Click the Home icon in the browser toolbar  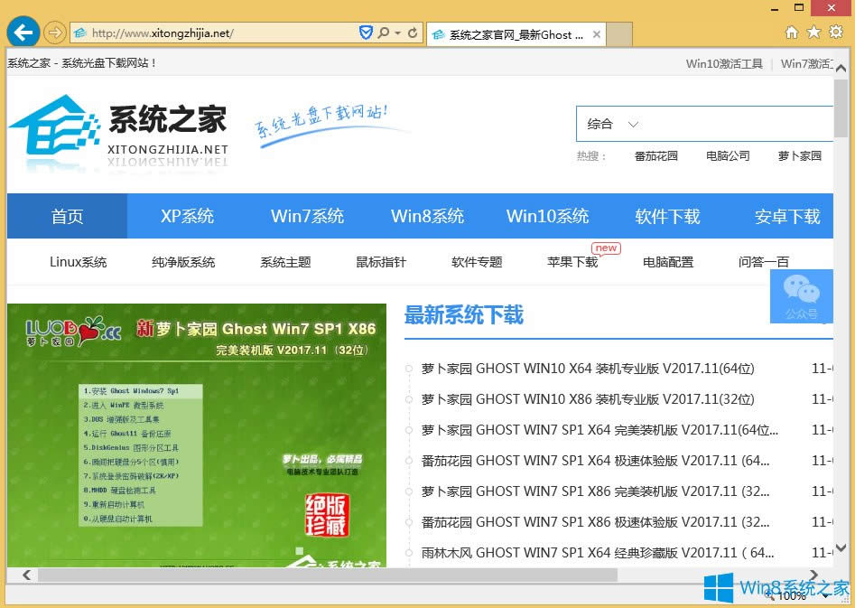[793, 32]
